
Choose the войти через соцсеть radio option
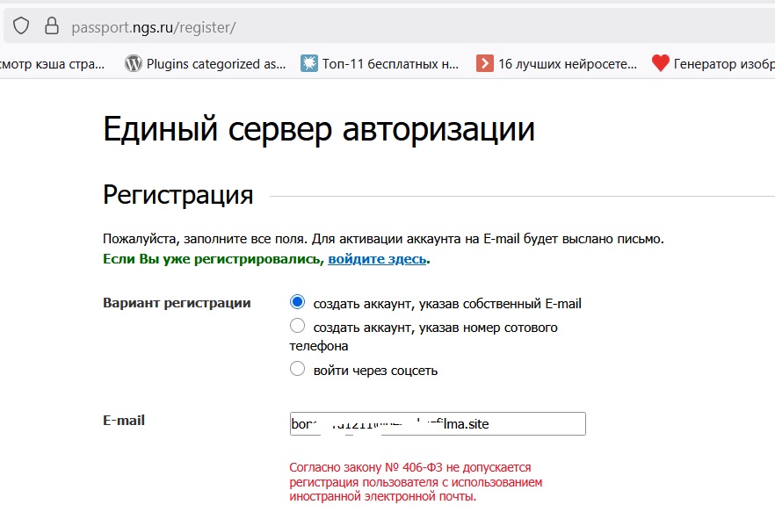tap(297, 369)
